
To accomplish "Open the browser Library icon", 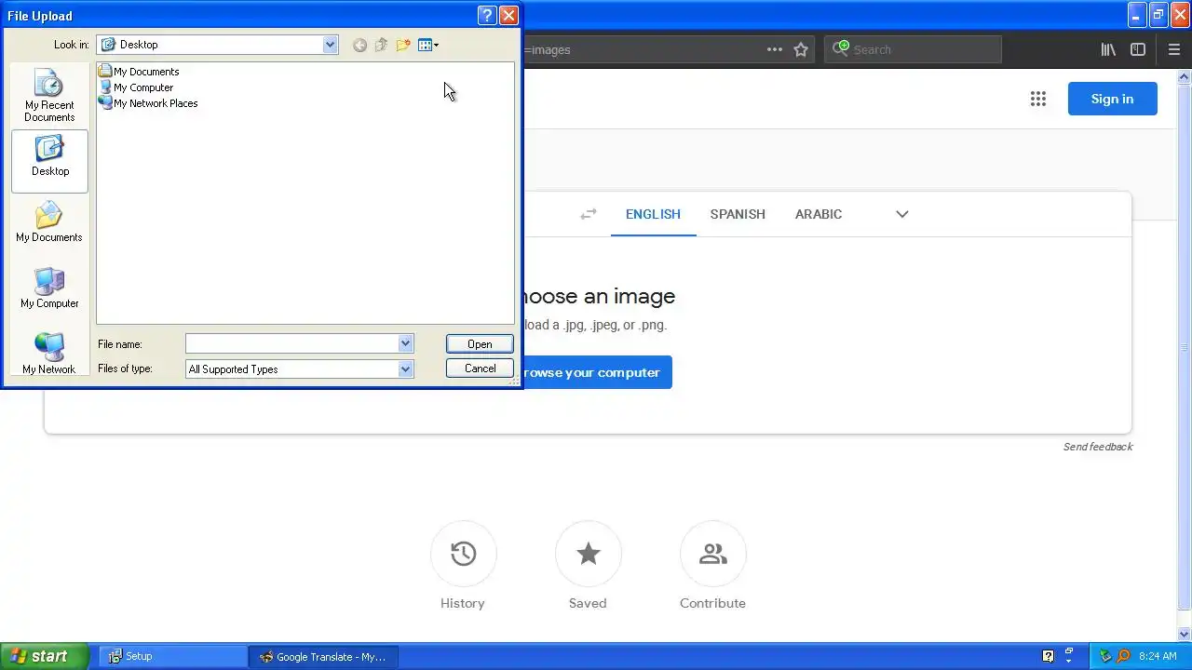I will [x=1108, y=49].
